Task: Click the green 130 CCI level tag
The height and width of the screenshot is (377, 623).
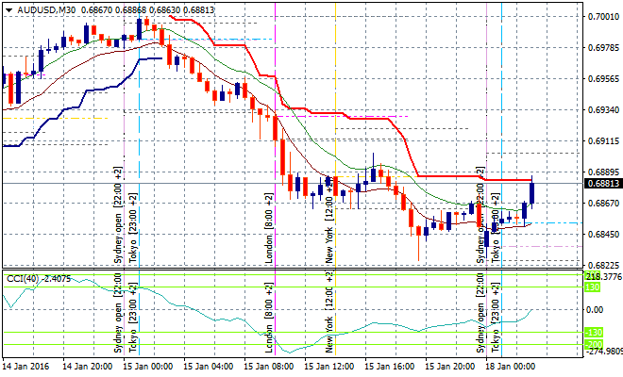Action: click(593, 287)
